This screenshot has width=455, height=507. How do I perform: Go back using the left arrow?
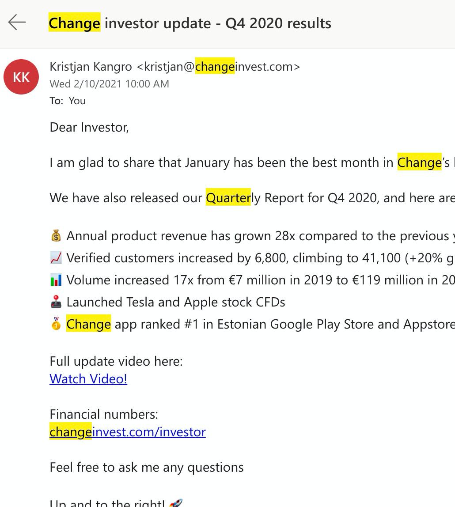click(17, 22)
